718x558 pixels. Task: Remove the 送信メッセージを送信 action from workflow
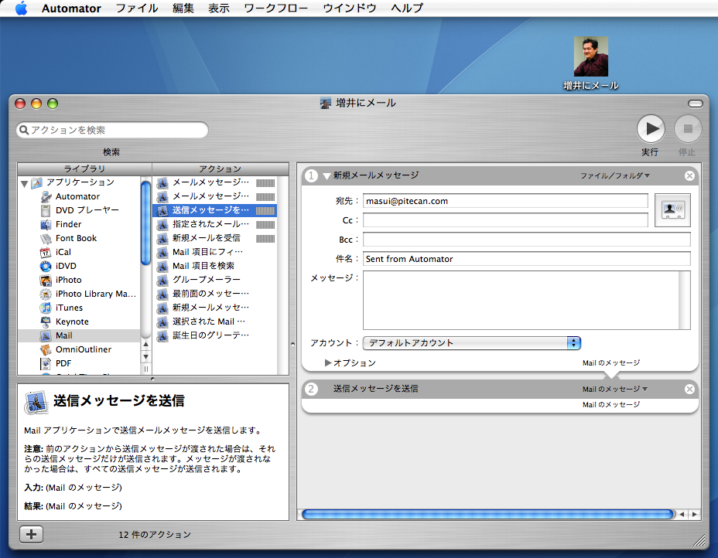(689, 390)
